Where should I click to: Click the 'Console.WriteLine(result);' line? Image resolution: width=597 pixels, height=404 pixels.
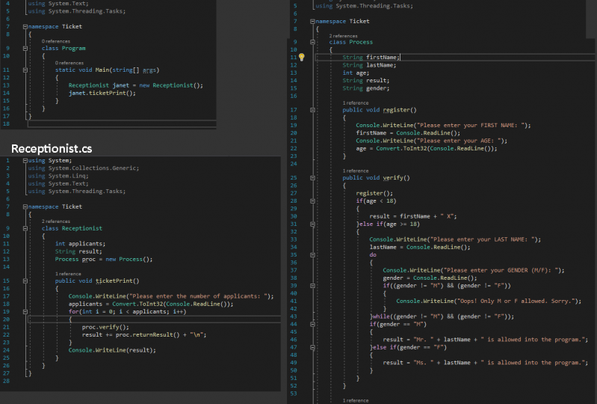(112, 350)
